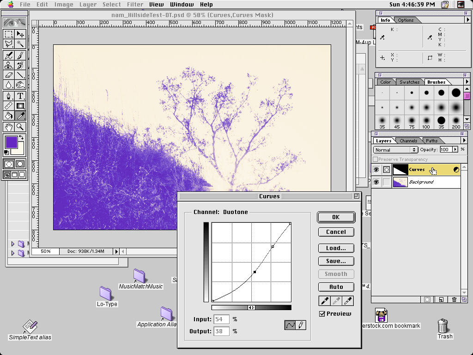Click the trash icon in Layers palette
The width and height of the screenshot is (473, 355).
pyautogui.click(x=454, y=300)
